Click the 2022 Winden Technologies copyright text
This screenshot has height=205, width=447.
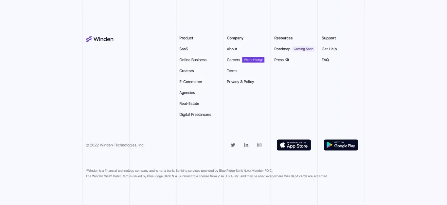click(x=115, y=145)
